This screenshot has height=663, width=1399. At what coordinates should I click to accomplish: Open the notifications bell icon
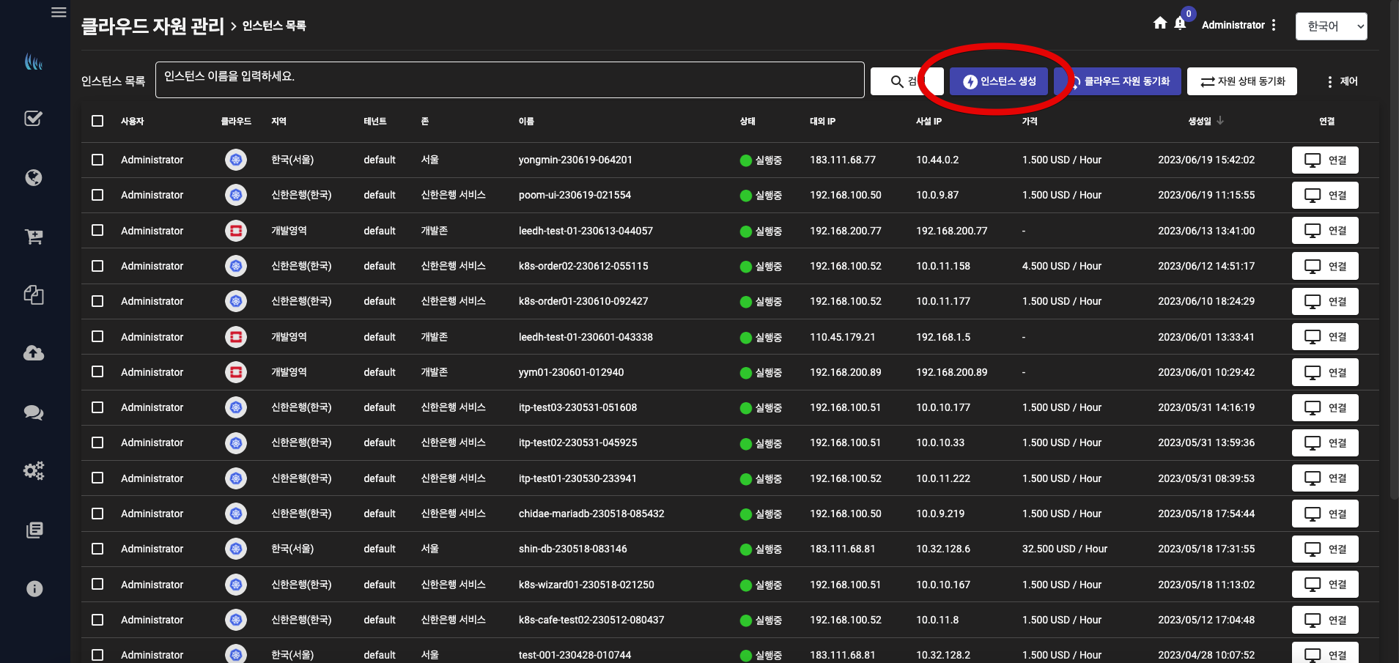tap(1180, 23)
